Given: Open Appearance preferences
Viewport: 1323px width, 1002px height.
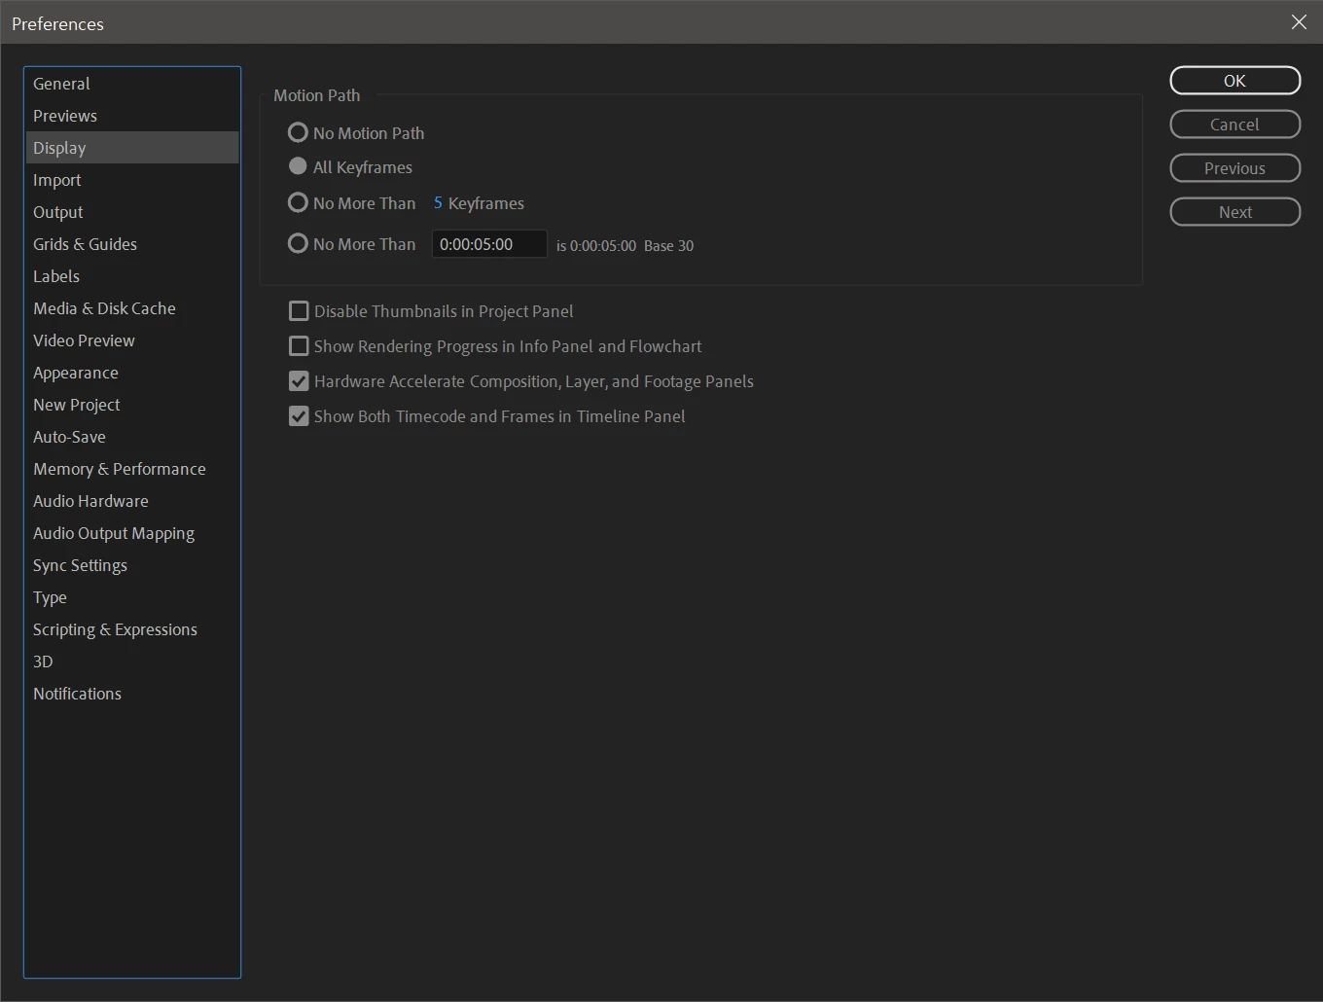Looking at the screenshot, I should (x=131, y=373).
